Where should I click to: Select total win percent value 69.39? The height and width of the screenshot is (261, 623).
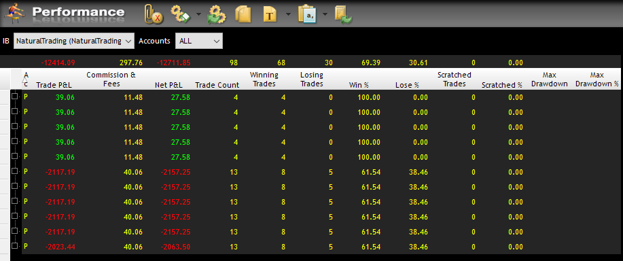point(371,63)
